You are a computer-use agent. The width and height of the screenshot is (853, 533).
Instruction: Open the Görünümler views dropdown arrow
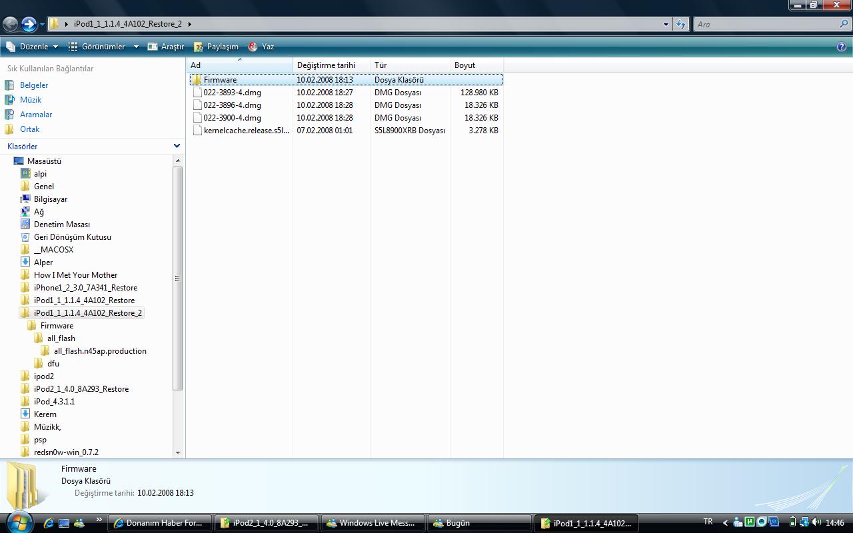tap(136, 47)
